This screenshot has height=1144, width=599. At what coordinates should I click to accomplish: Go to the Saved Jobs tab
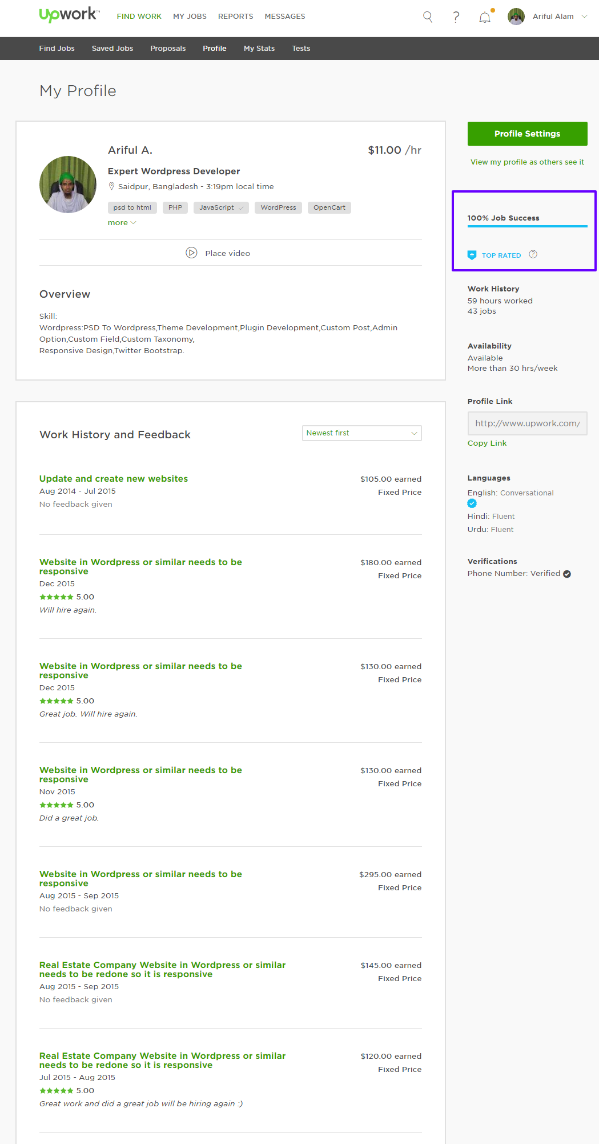click(112, 49)
